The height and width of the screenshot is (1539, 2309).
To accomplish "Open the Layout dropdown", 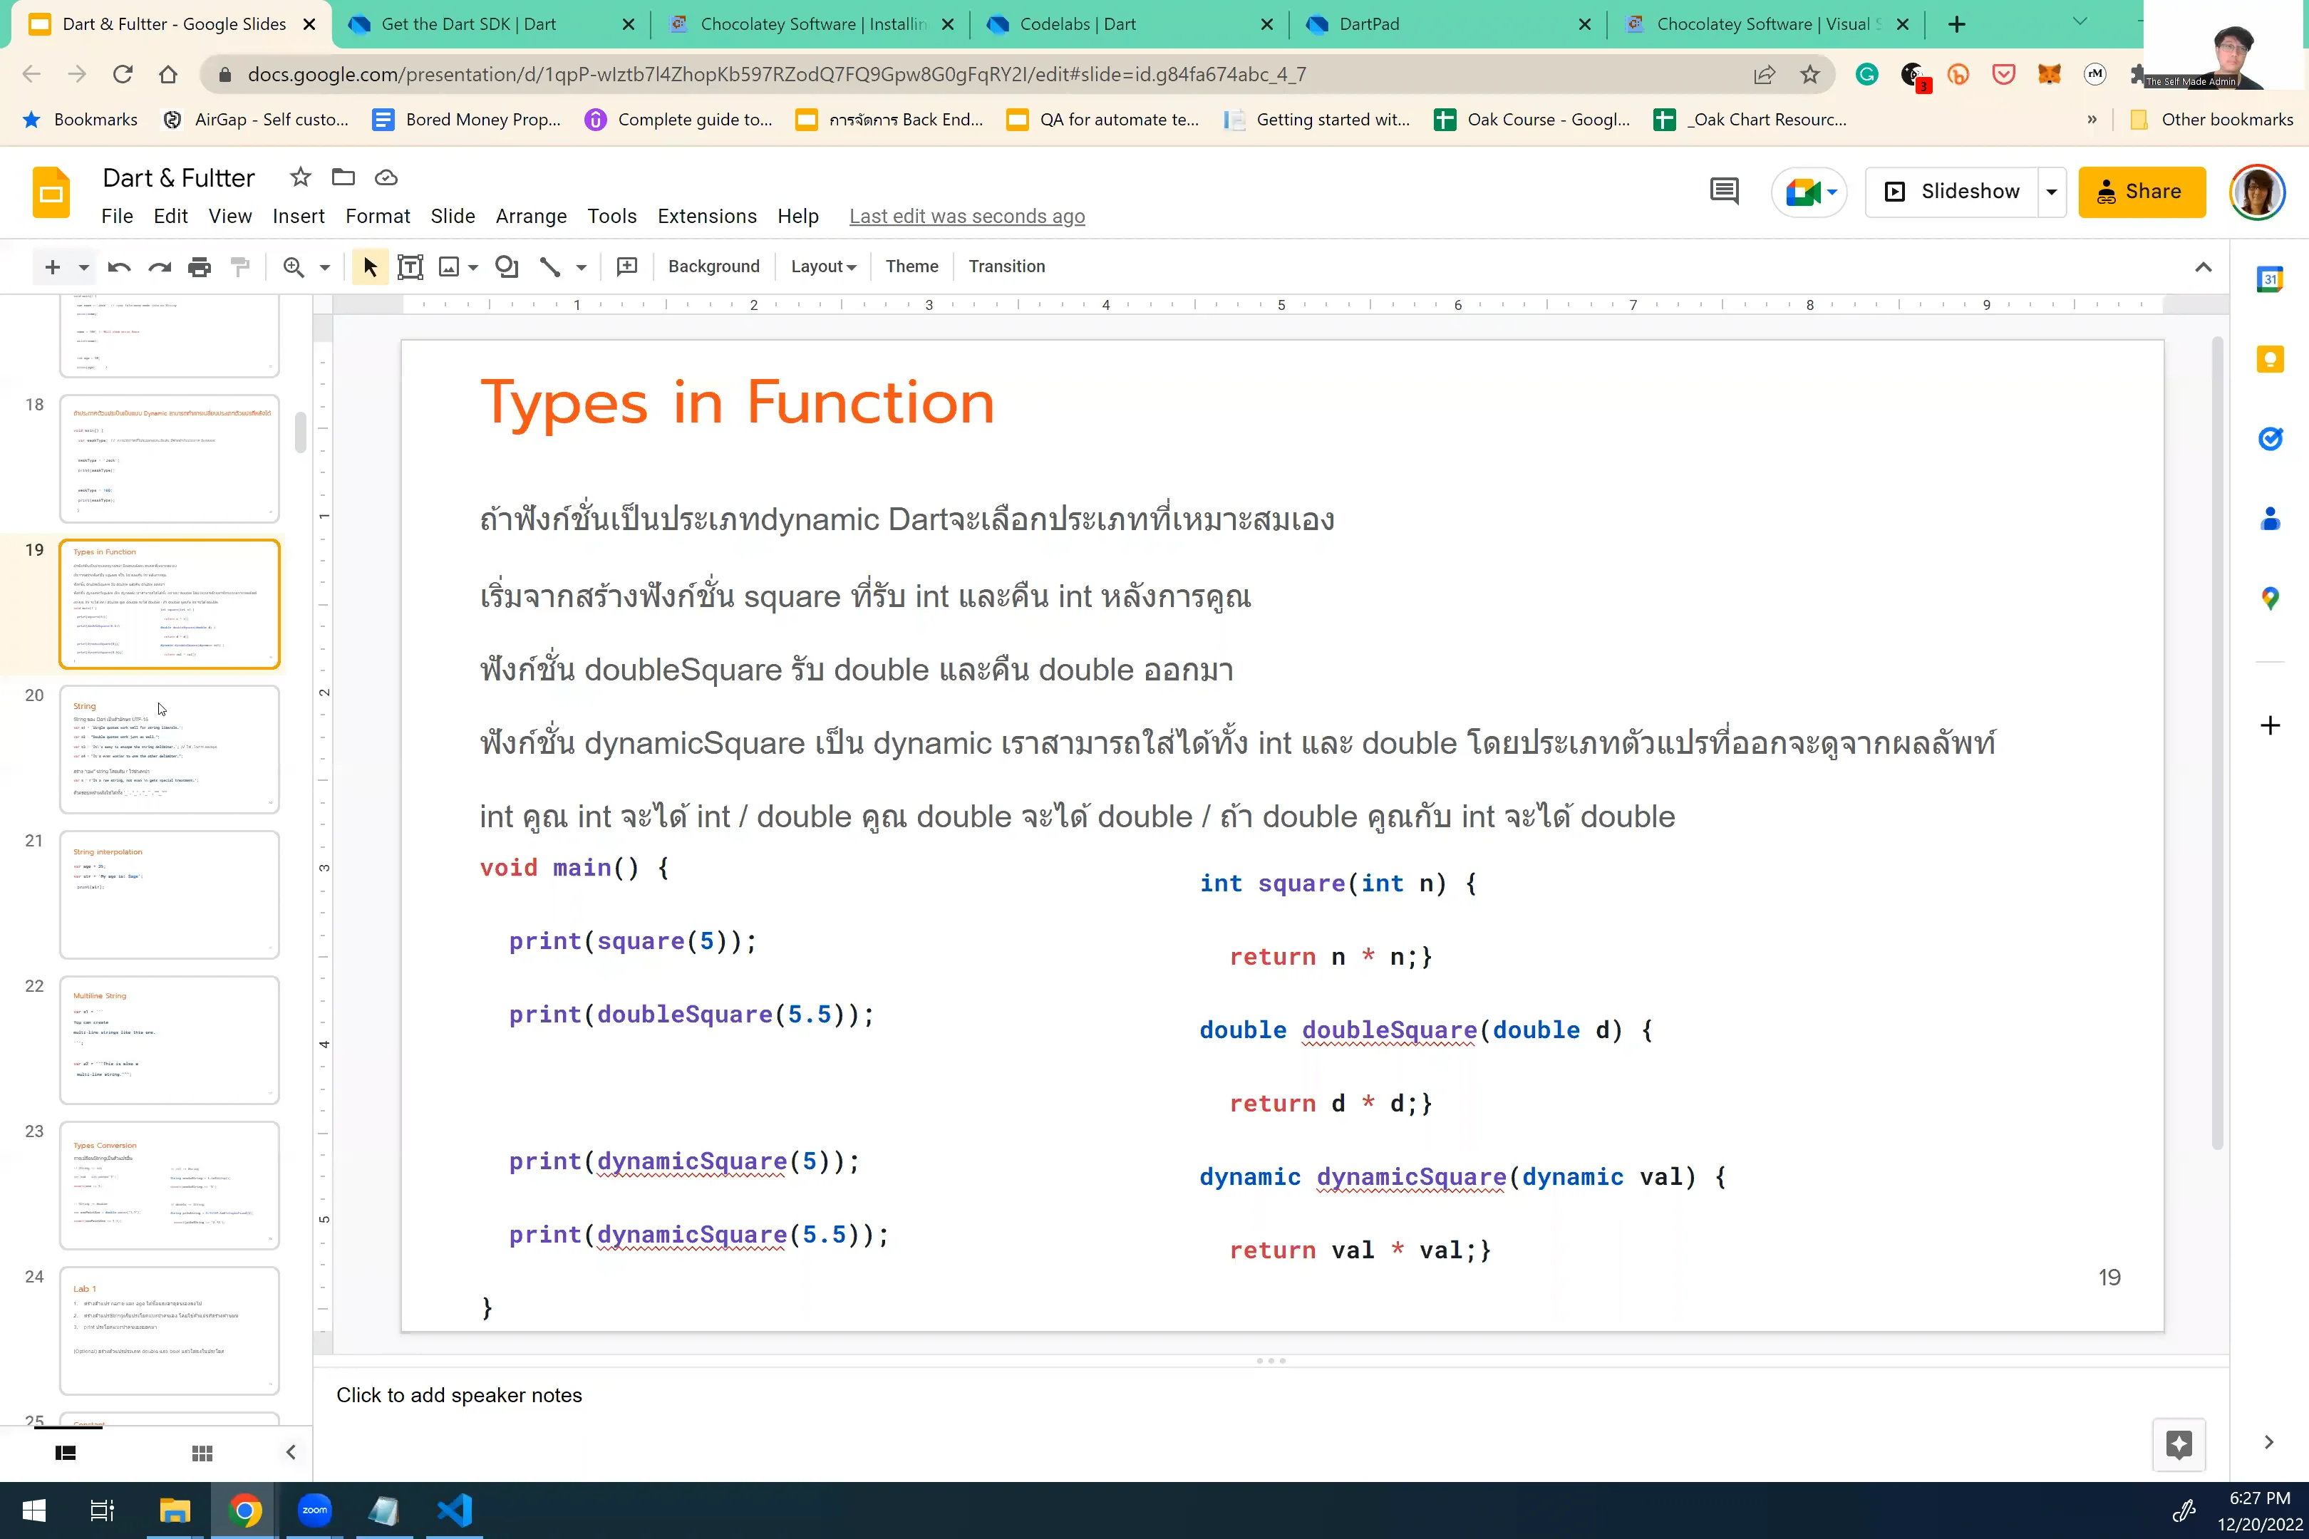I will click(822, 266).
